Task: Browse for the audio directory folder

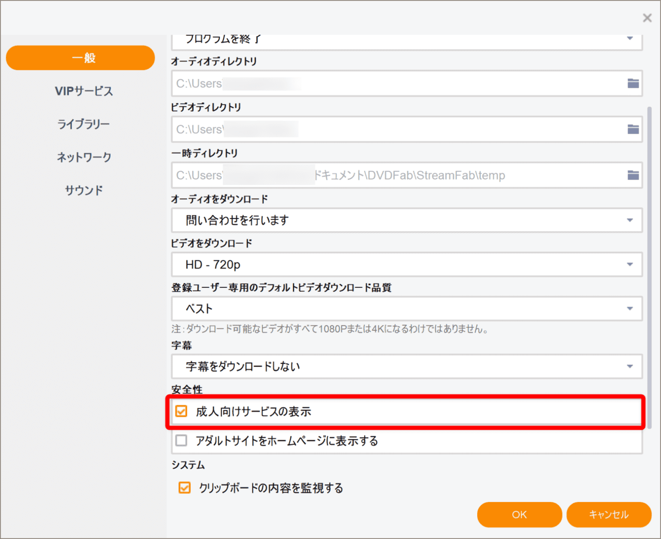Action: pyautogui.click(x=633, y=83)
